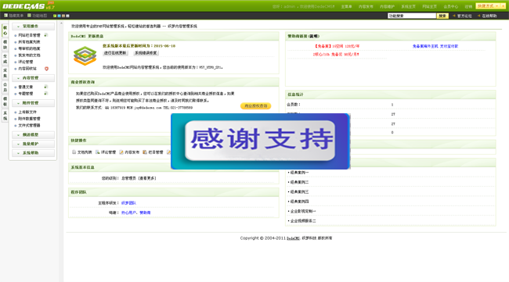Switch to the 模板 vertical tab
This screenshot has width=509, height=282.
coord(5,102)
